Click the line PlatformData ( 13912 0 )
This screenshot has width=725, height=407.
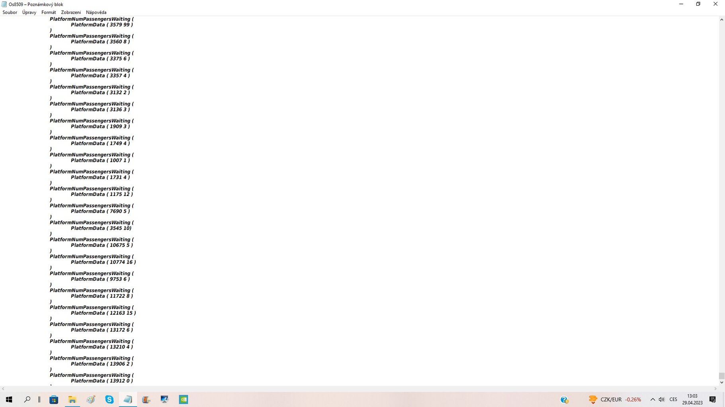click(102, 381)
